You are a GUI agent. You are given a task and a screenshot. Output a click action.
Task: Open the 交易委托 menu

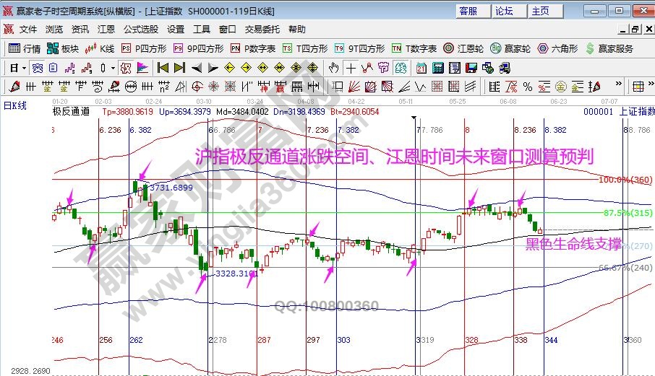(x=262, y=30)
